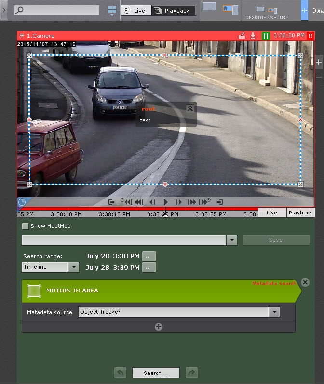Collapse the root camera list popup
Viewport: 324px width, 384px height.
point(190,108)
